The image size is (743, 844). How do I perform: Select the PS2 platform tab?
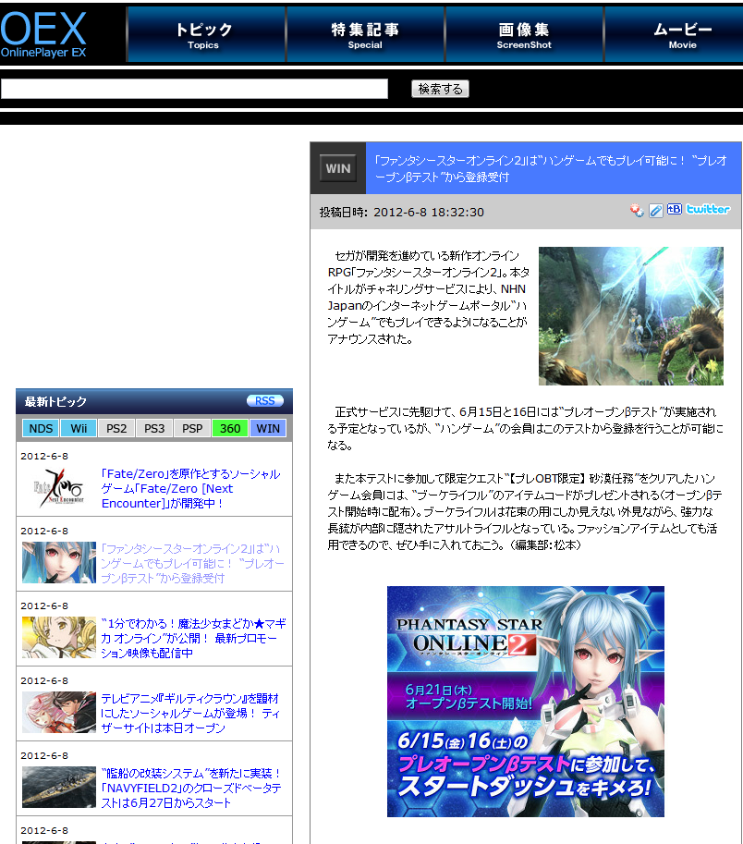116,428
